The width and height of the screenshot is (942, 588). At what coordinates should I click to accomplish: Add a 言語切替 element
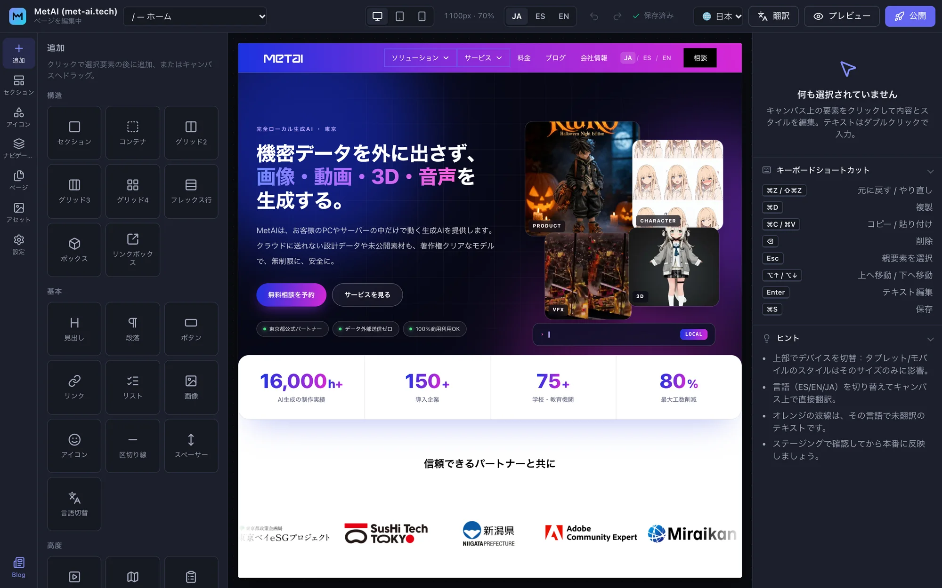click(74, 504)
